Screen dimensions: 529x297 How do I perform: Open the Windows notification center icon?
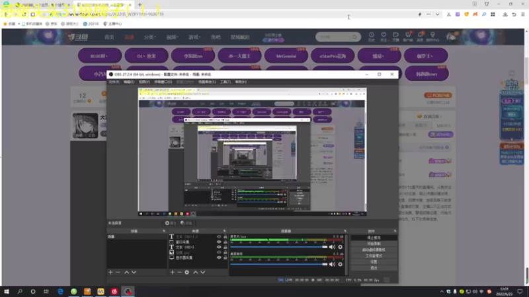point(520,291)
